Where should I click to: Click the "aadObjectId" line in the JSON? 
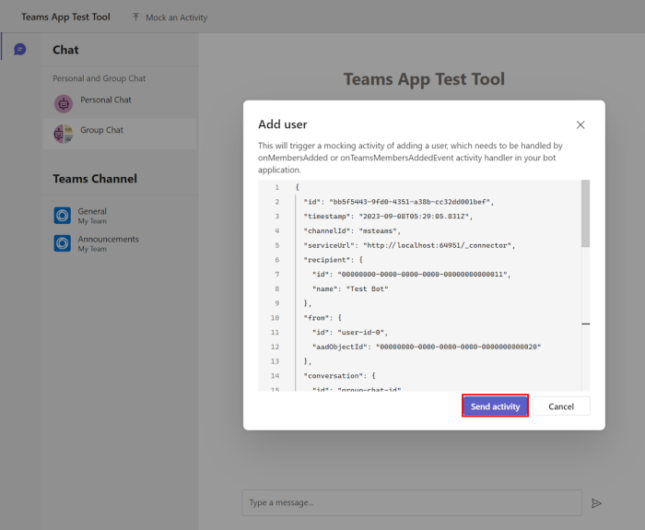[426, 347]
